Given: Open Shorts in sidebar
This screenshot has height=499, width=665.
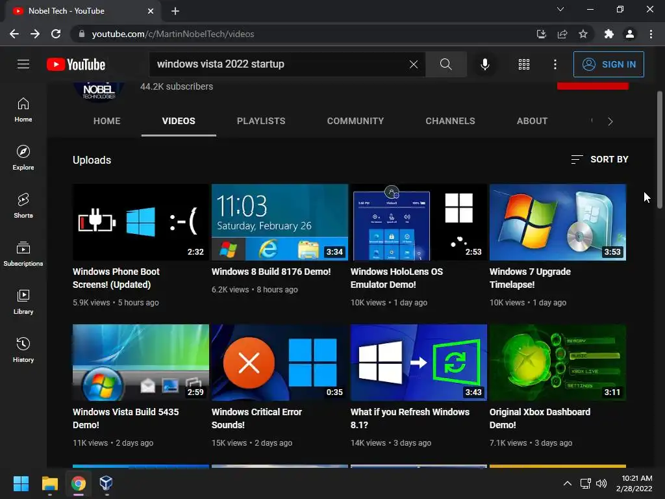Looking at the screenshot, I should click(23, 206).
